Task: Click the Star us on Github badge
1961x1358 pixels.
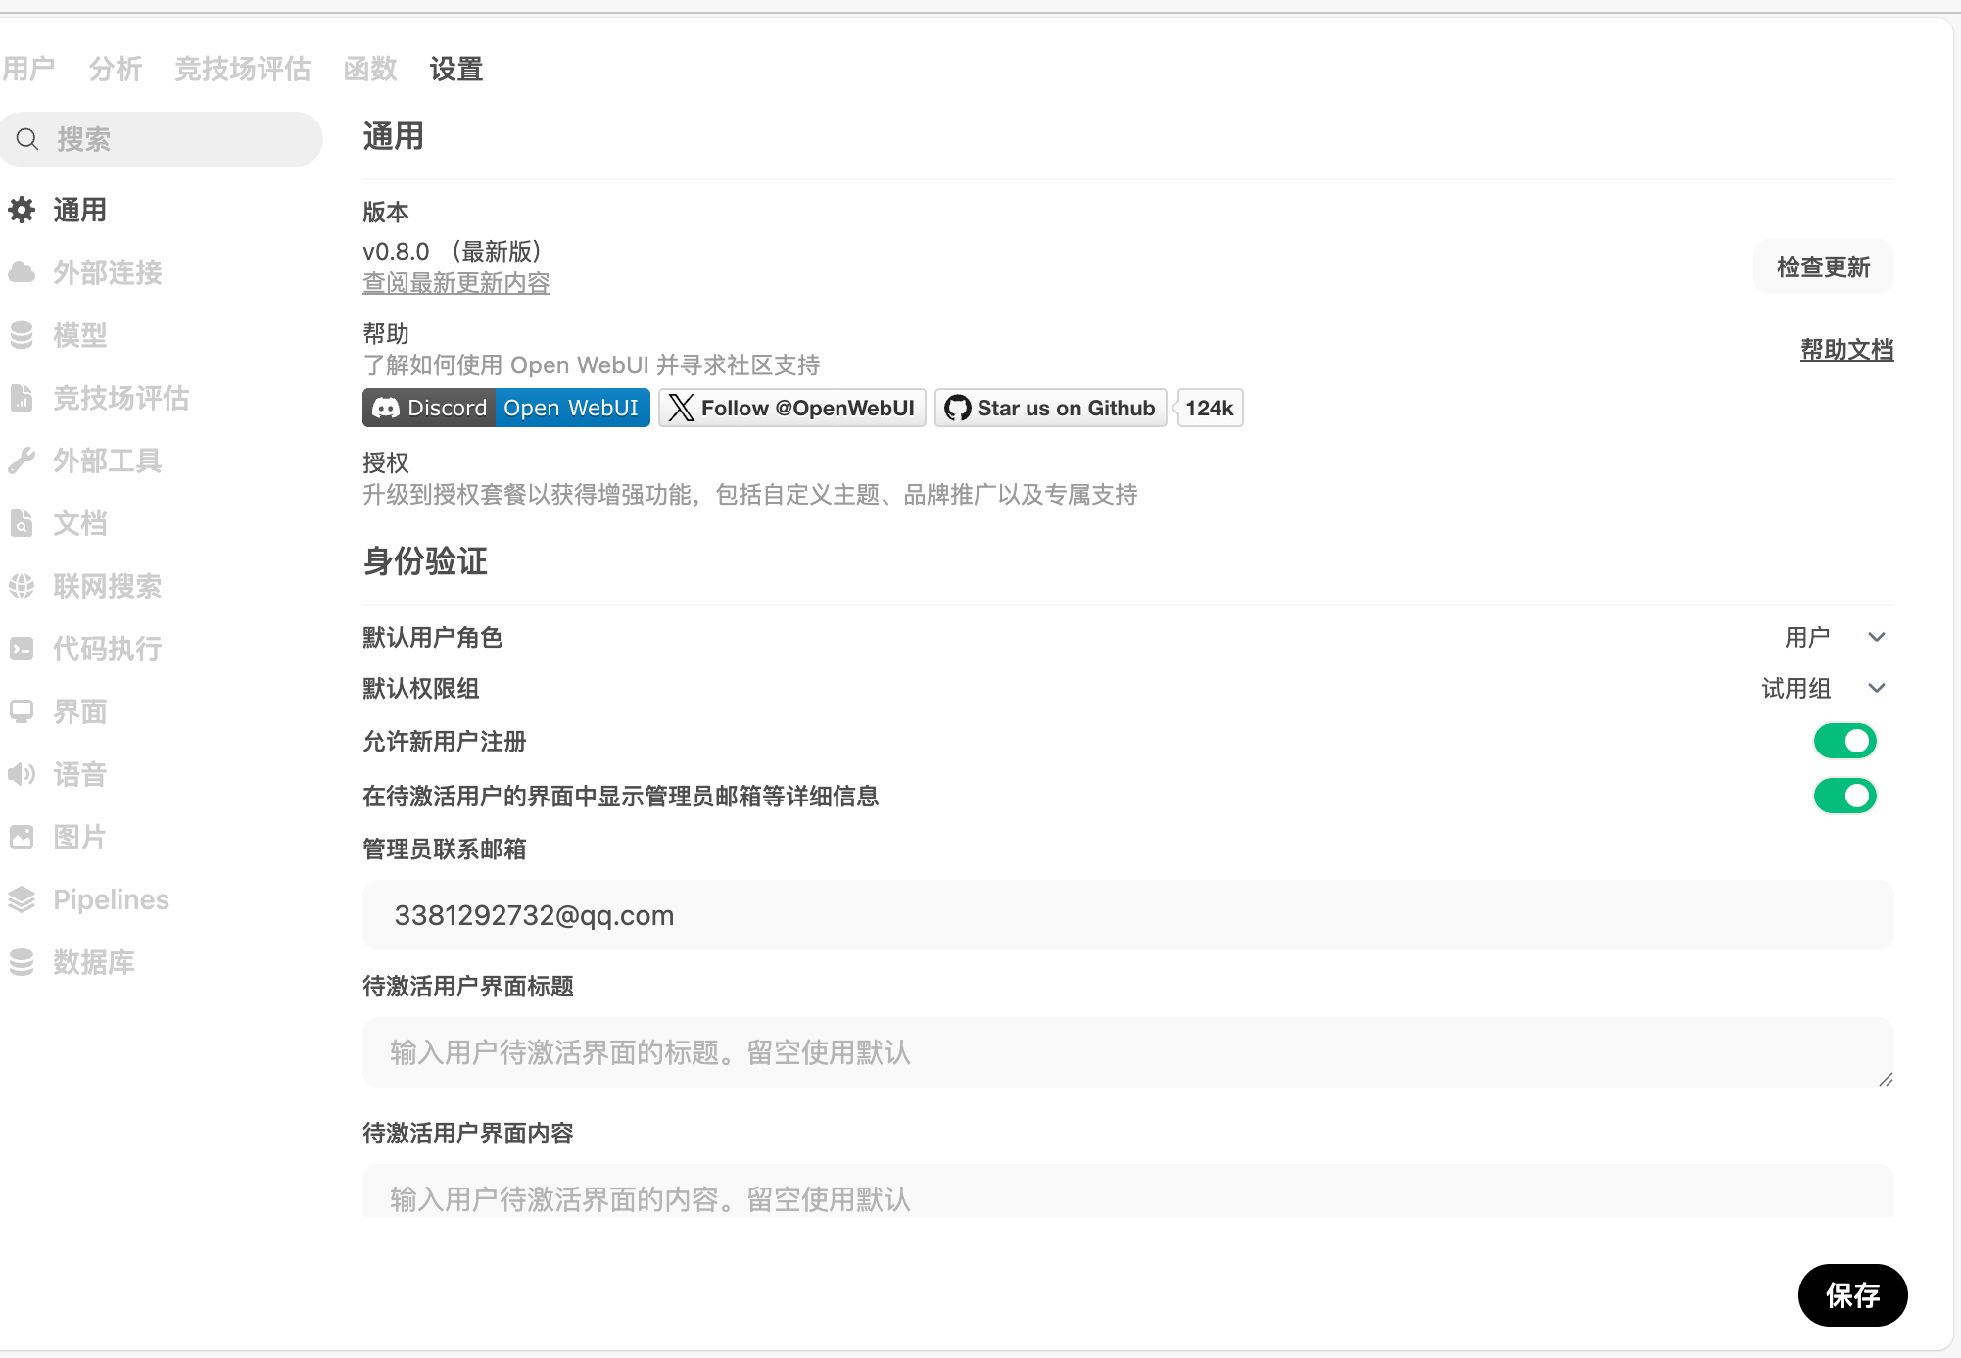Action: (1050, 408)
